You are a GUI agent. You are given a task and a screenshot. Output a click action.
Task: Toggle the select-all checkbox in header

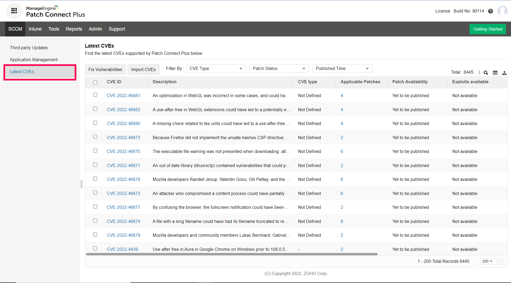[95, 82]
